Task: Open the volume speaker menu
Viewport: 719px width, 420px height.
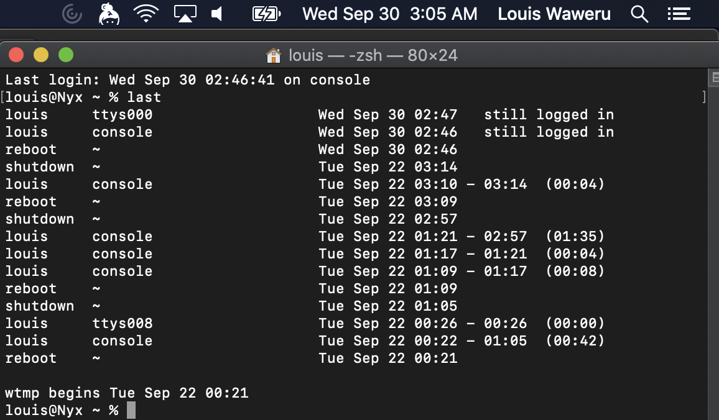Action: click(x=218, y=14)
